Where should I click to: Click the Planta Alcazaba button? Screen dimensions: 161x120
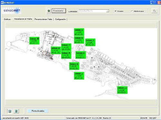[38, 111]
